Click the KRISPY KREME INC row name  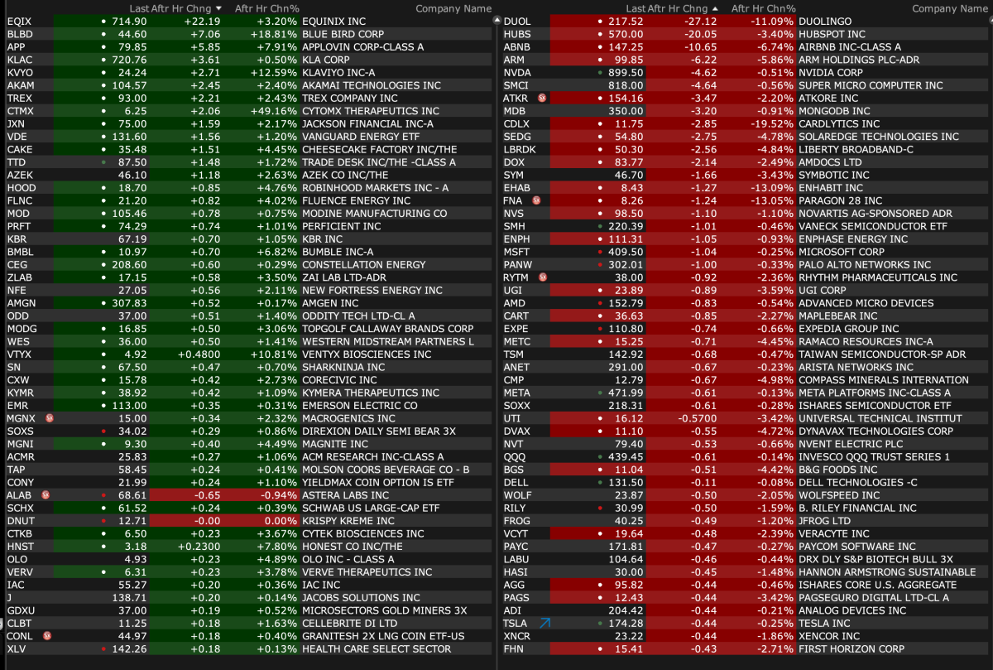click(348, 521)
